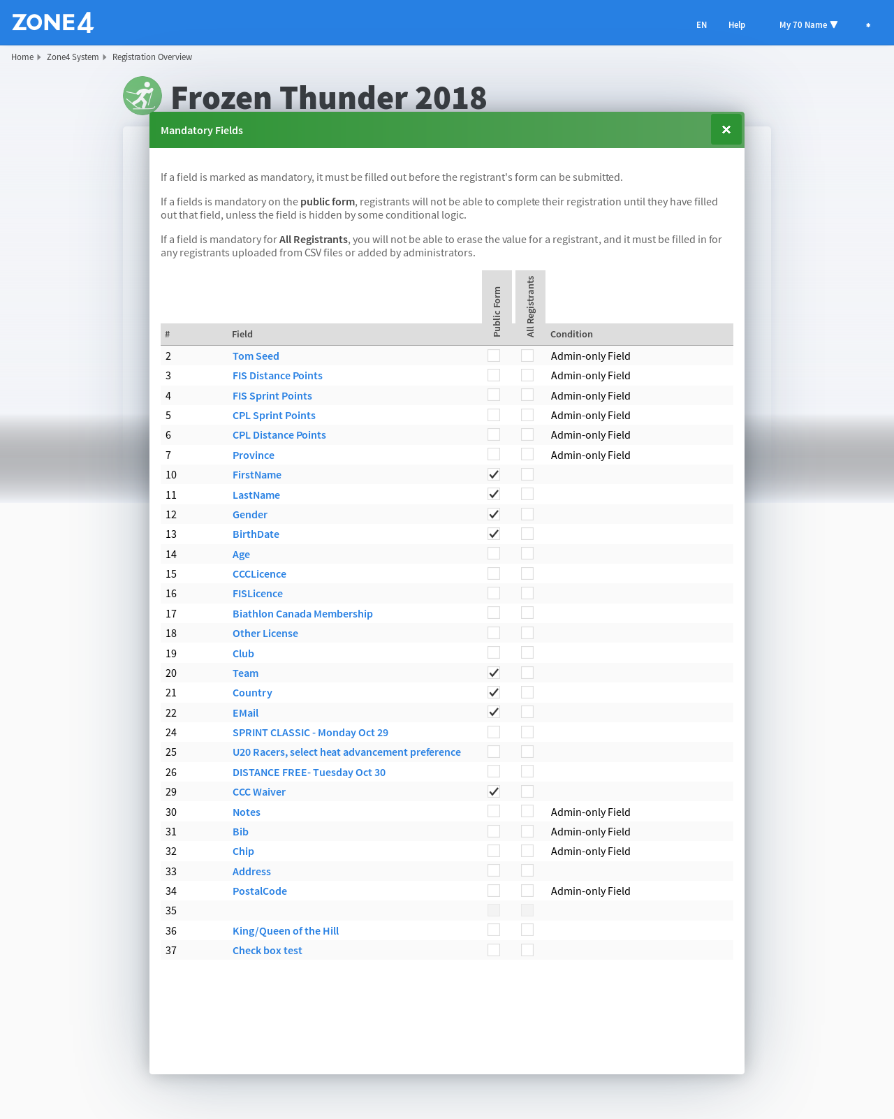Open the Help menu item
The width and height of the screenshot is (894, 1119).
(x=736, y=25)
